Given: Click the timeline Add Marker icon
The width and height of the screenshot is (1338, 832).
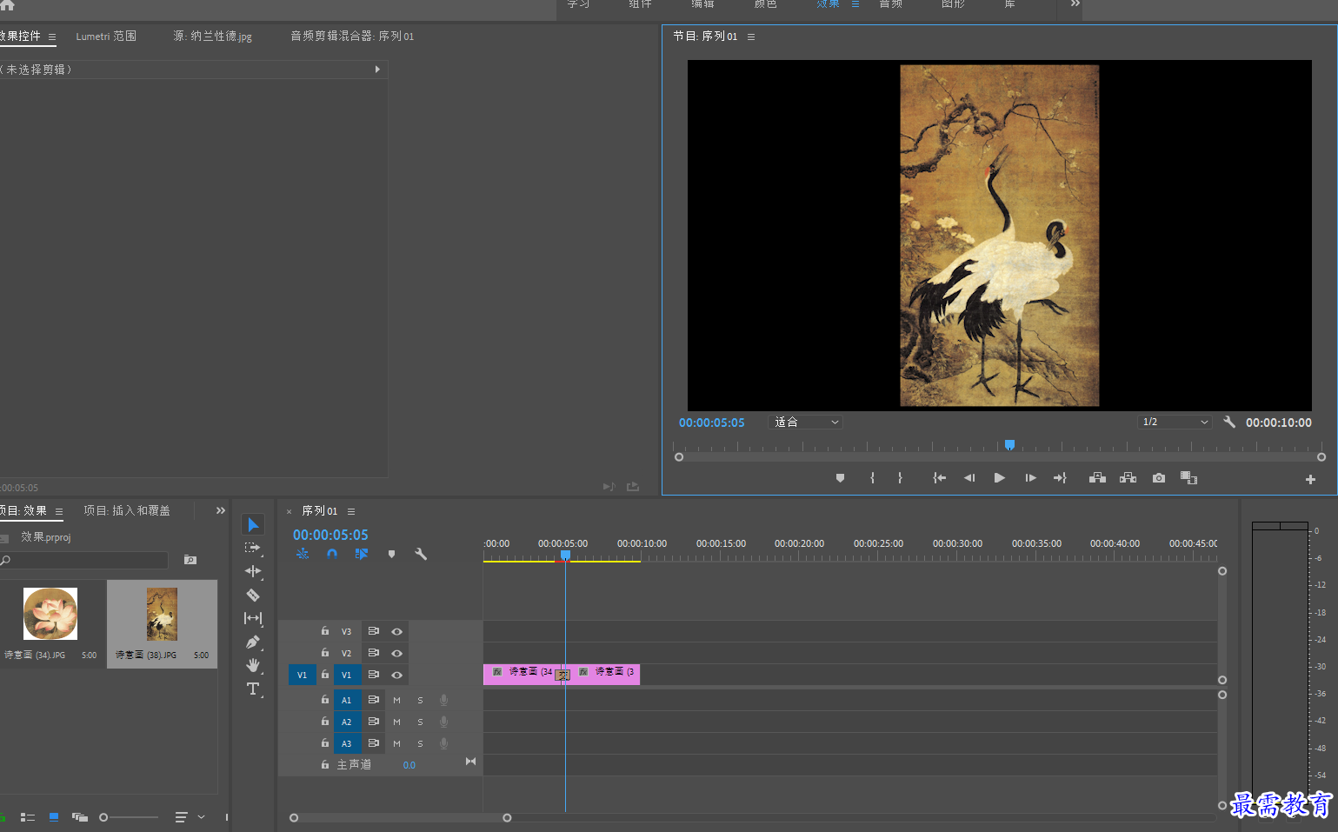Looking at the screenshot, I should click(391, 554).
